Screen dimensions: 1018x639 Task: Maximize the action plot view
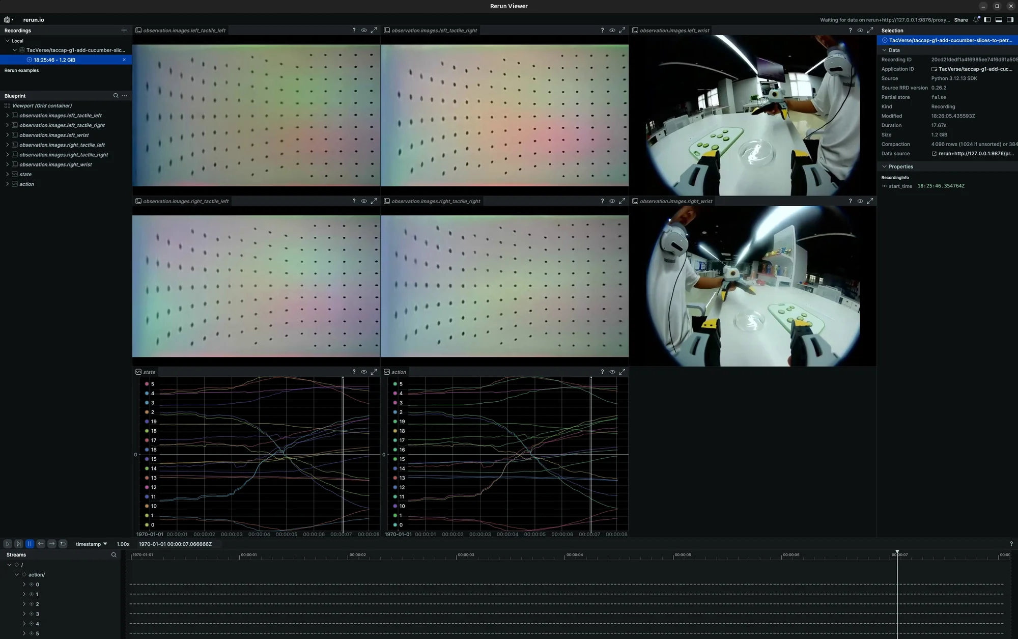622,372
